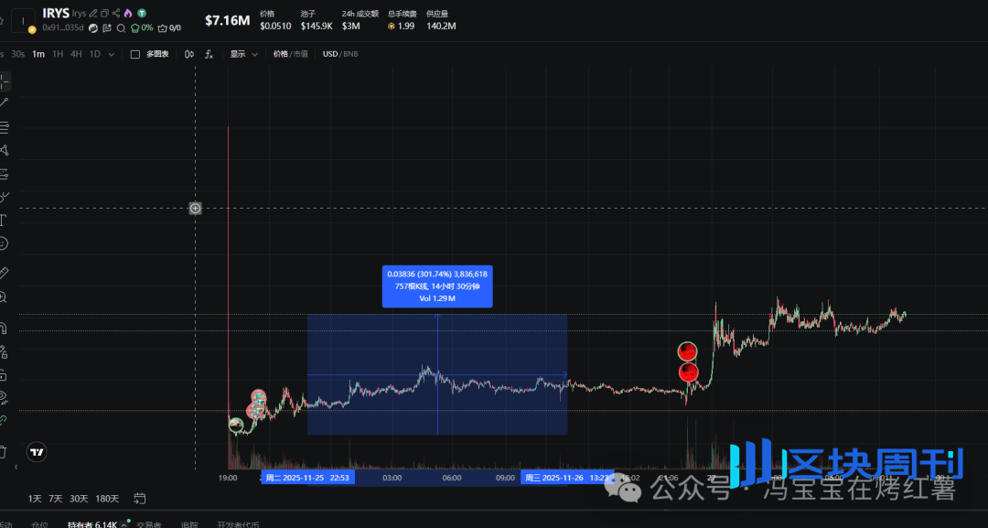This screenshot has width=988, height=528.
Task: Select the 30天 time range button
Action: click(x=78, y=499)
